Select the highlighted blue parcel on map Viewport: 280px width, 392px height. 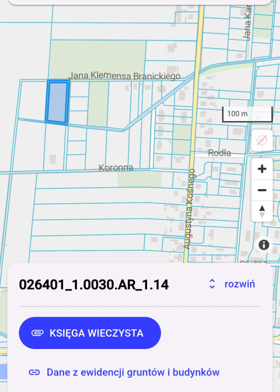point(57,102)
